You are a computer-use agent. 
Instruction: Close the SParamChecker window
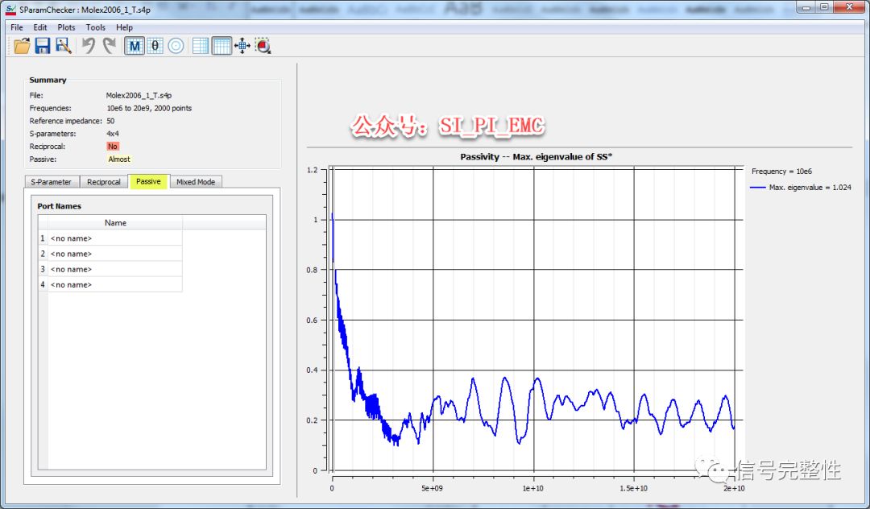click(850, 7)
